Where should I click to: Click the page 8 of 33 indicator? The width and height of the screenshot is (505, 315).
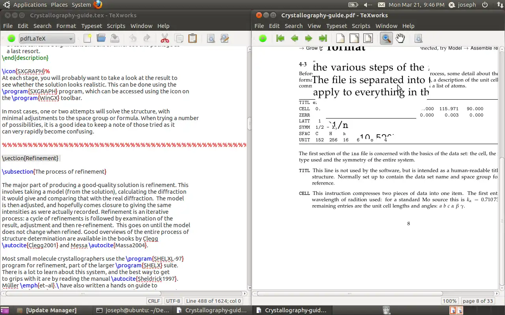click(x=478, y=301)
